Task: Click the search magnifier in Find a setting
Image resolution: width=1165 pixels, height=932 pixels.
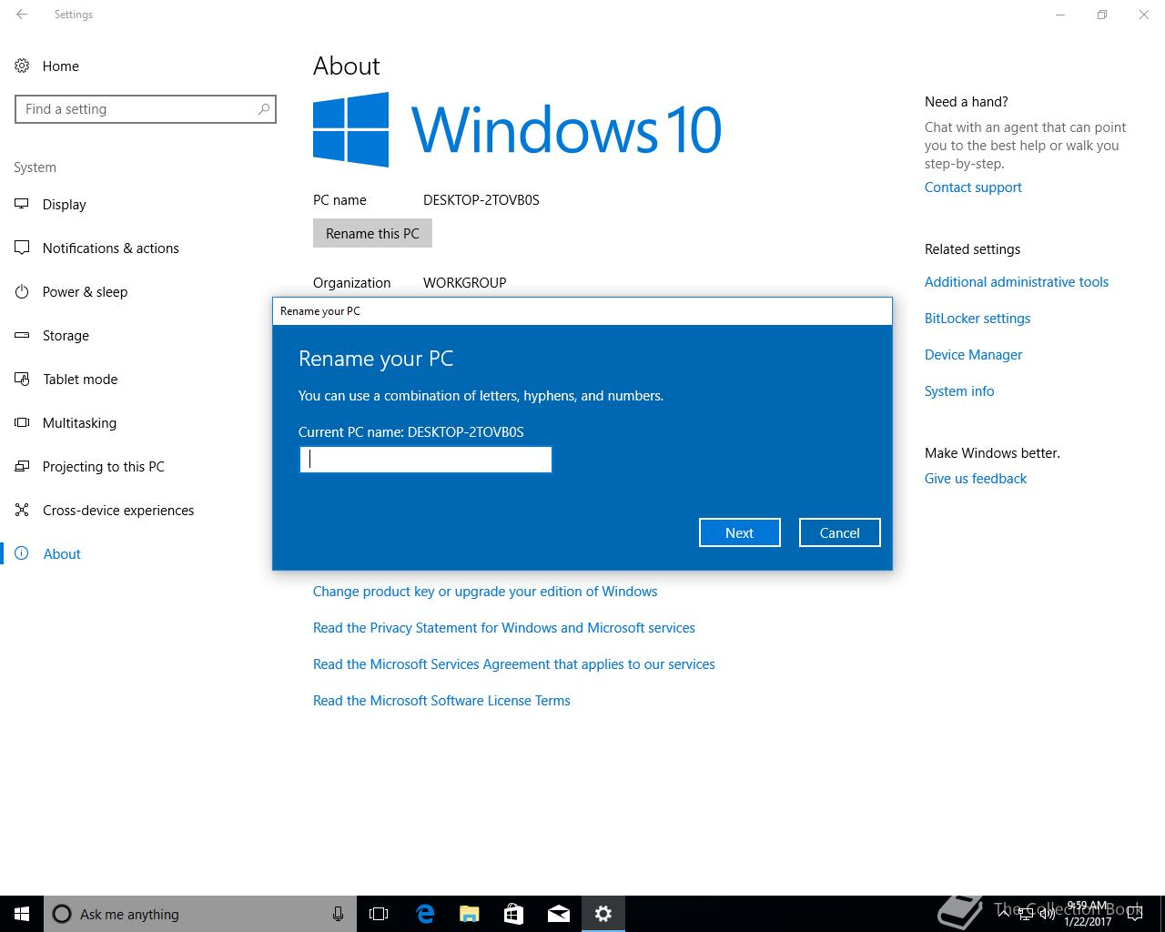Action: point(264,109)
